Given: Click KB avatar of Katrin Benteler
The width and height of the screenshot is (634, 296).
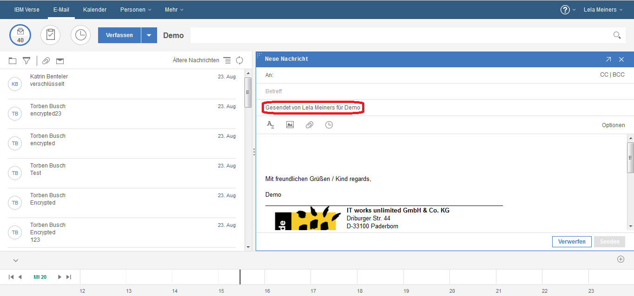Looking at the screenshot, I should (x=15, y=84).
